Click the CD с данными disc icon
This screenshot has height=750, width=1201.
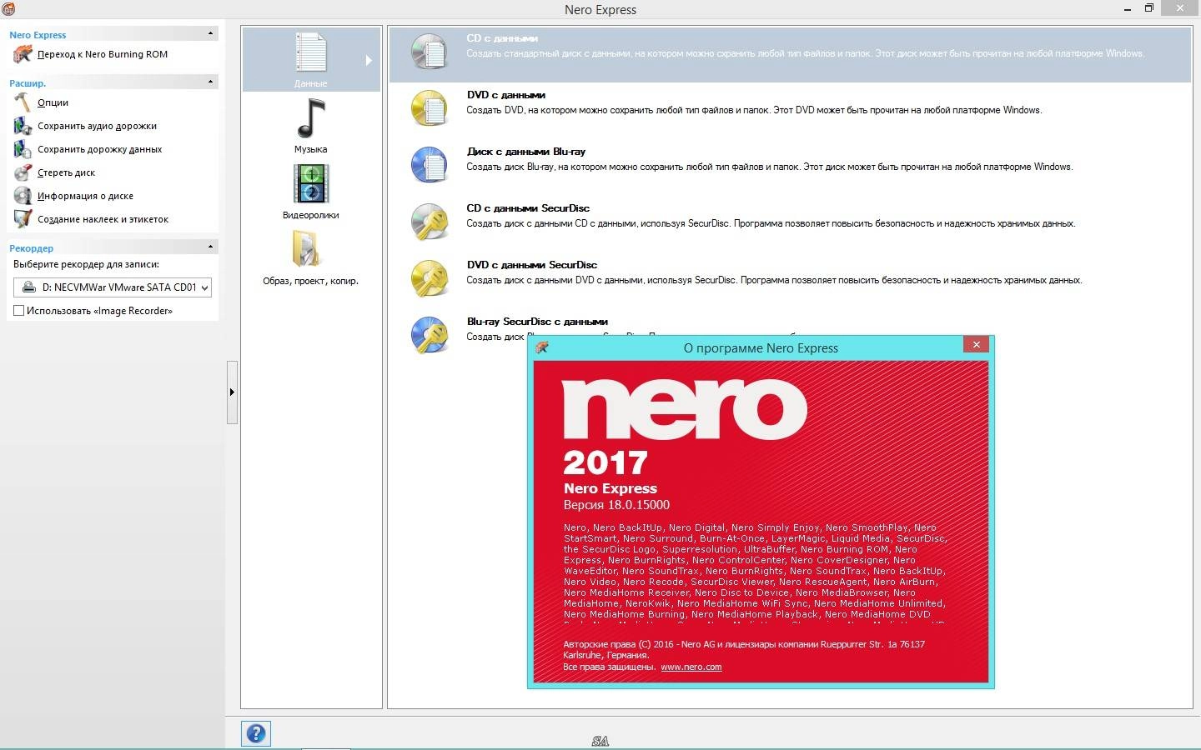pos(430,52)
